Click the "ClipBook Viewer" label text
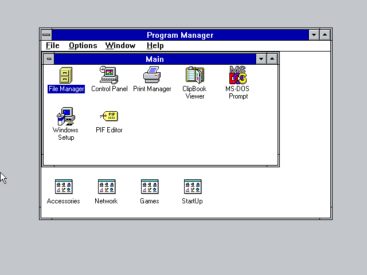This screenshot has height=275, width=367. (x=195, y=93)
